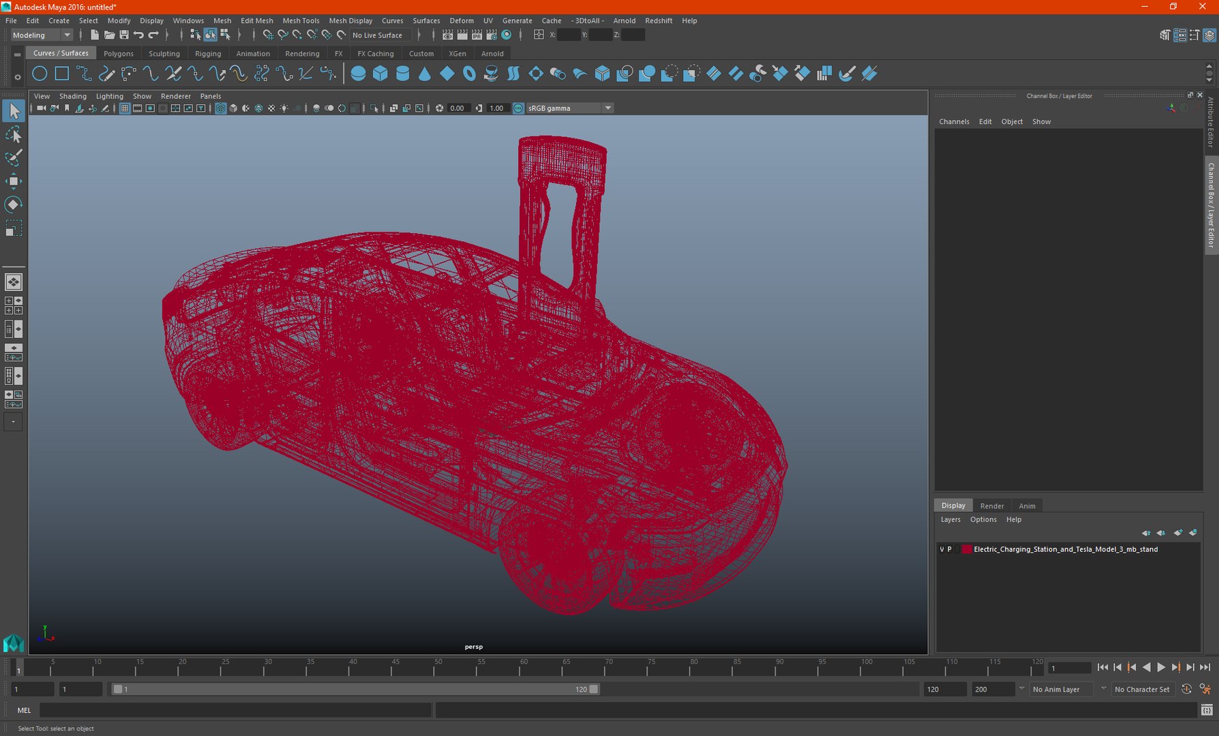The width and height of the screenshot is (1219, 736).
Task: Toggle auto keyframe button near timeline
Action: (x=1186, y=689)
